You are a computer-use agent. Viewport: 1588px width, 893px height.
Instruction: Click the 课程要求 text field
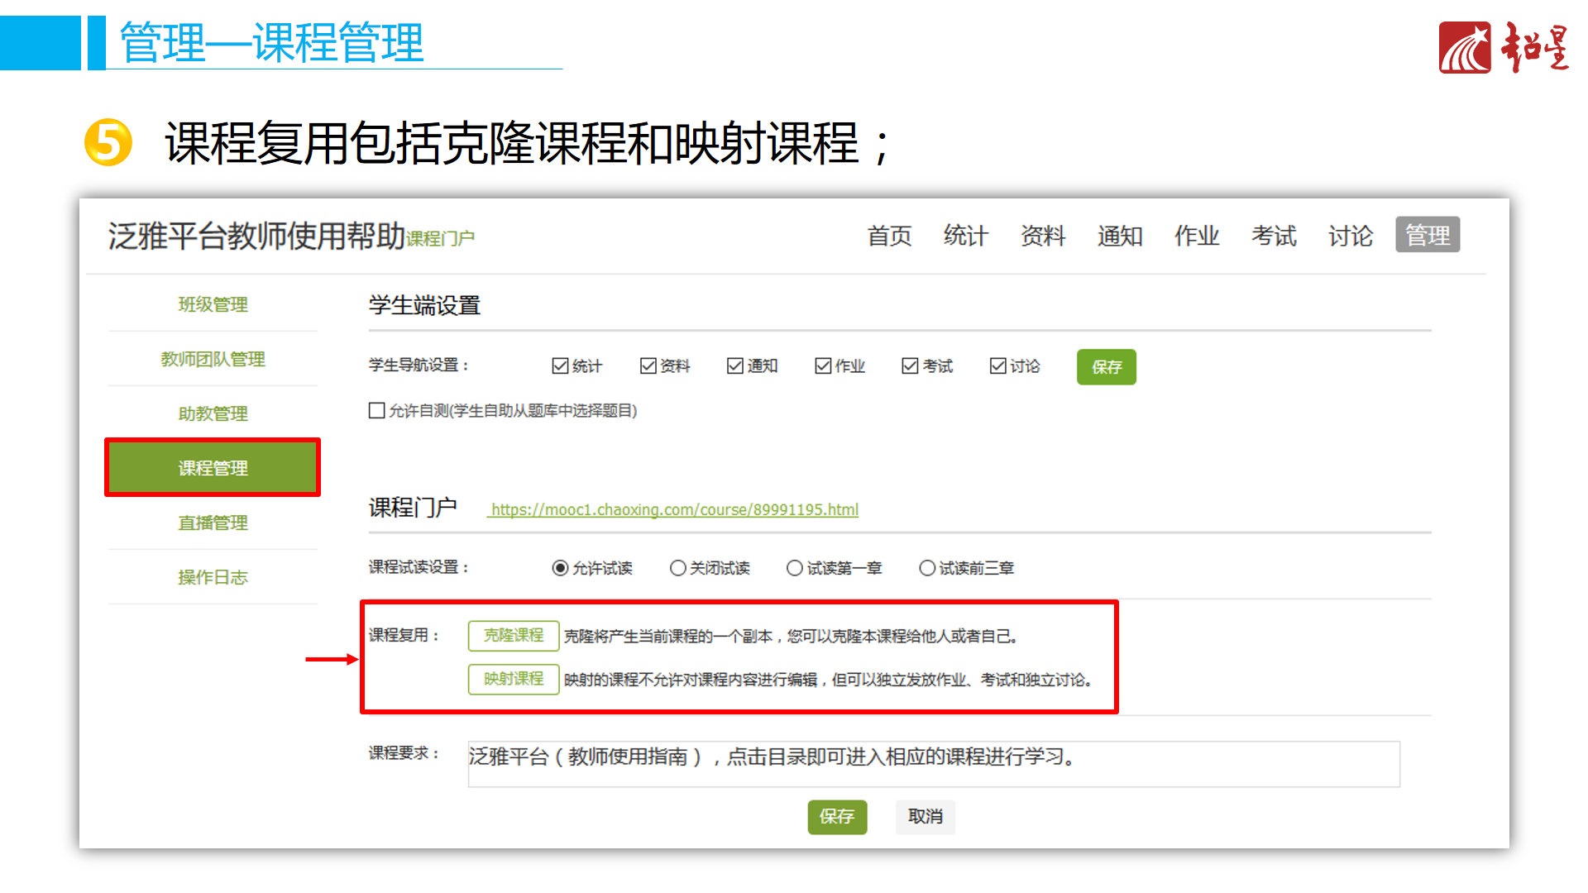[933, 764]
